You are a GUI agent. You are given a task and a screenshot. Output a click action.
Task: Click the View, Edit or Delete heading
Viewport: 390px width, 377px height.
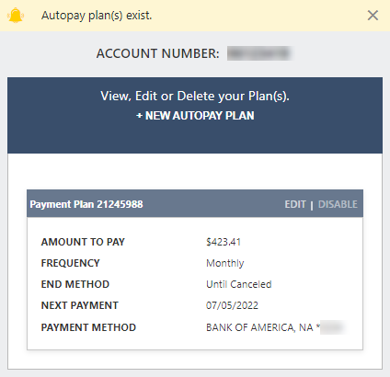click(195, 96)
